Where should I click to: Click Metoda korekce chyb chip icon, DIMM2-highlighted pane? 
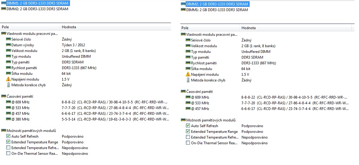point(188,80)
